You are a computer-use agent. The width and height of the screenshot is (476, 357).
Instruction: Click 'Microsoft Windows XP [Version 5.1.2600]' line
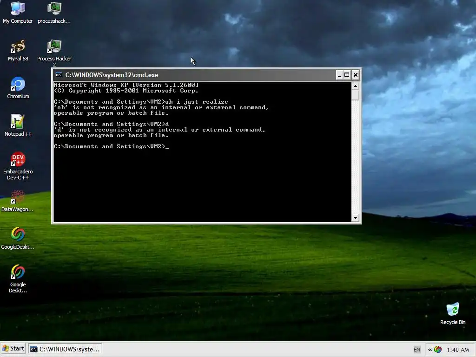(x=126, y=85)
